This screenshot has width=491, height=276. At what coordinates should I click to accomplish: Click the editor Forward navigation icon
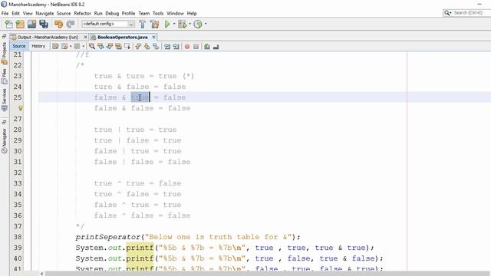tap(77, 46)
